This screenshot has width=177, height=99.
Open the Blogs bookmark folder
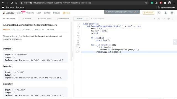click(10, 7)
